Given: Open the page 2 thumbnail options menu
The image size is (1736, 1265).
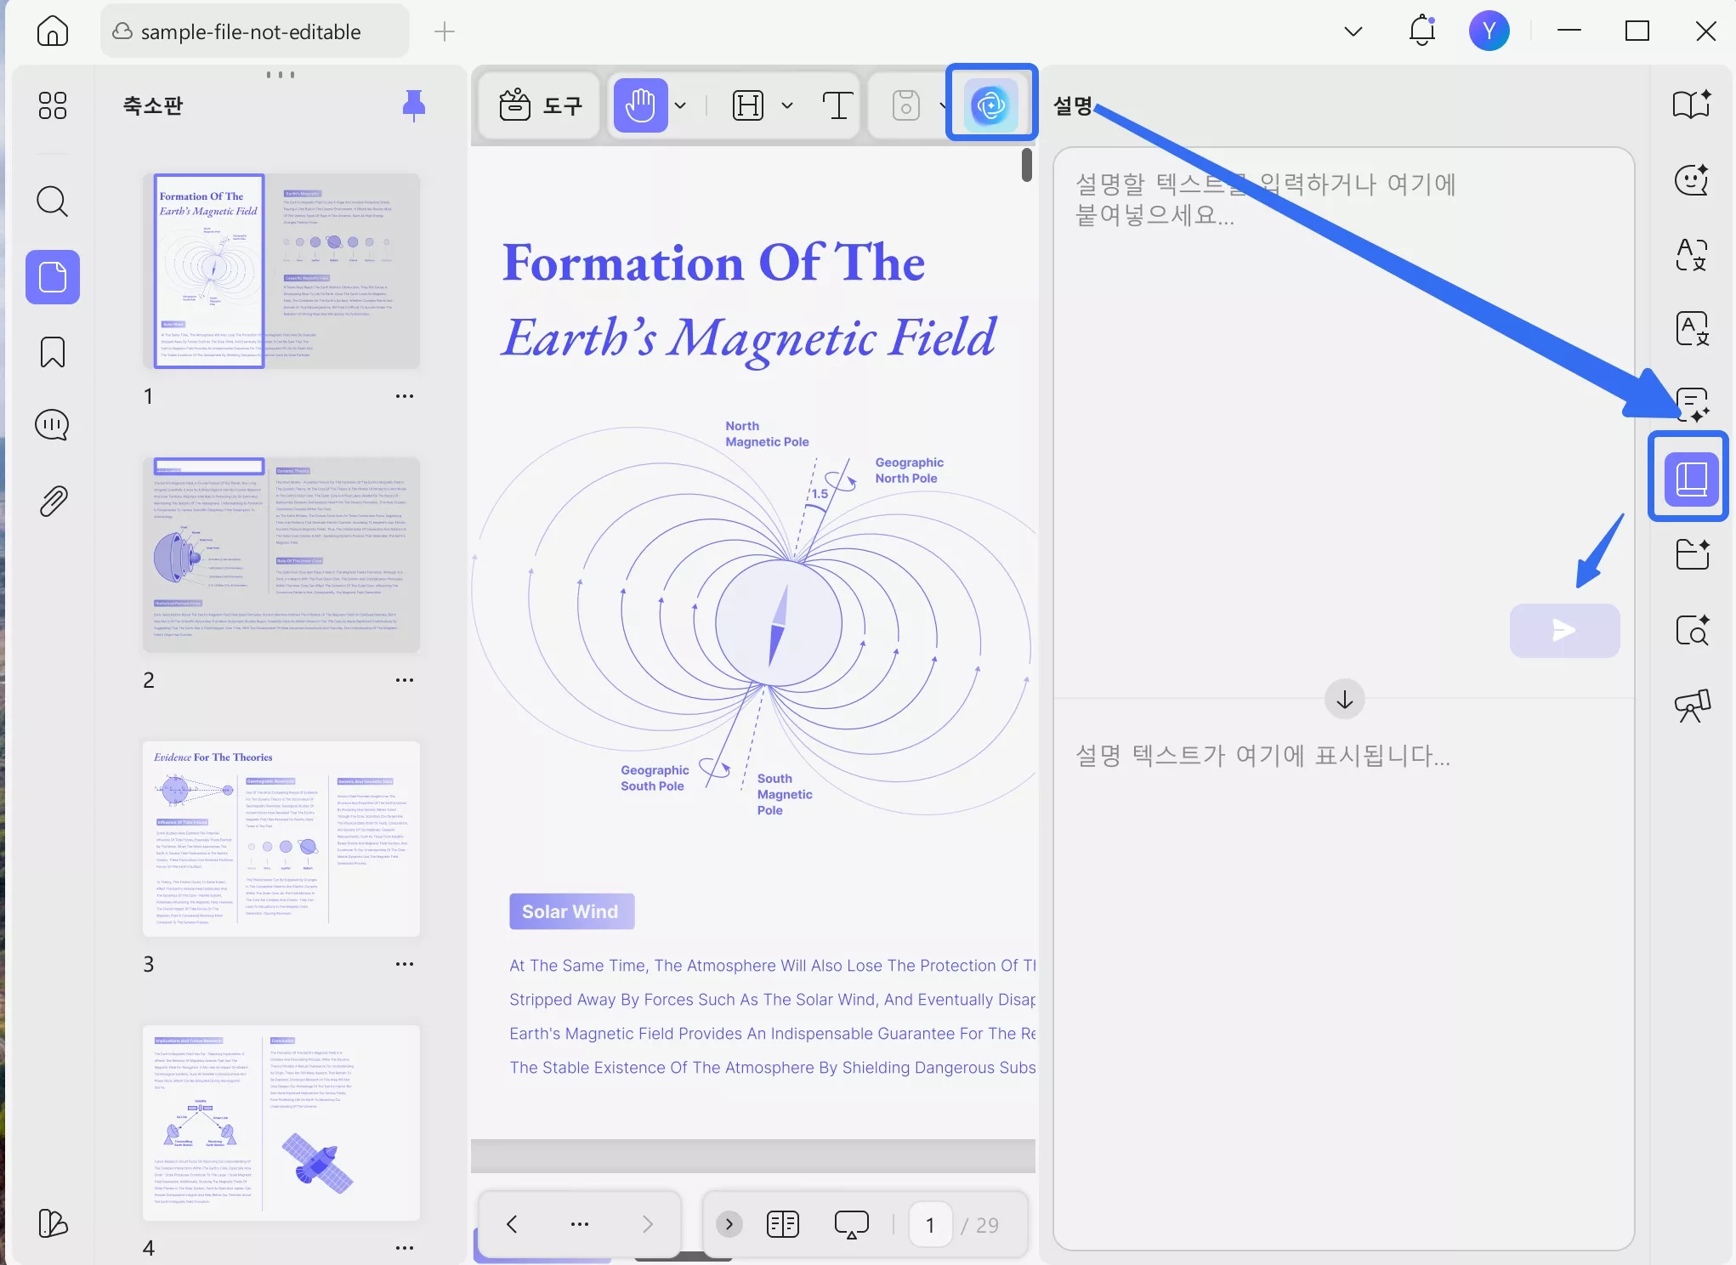Looking at the screenshot, I should [405, 680].
